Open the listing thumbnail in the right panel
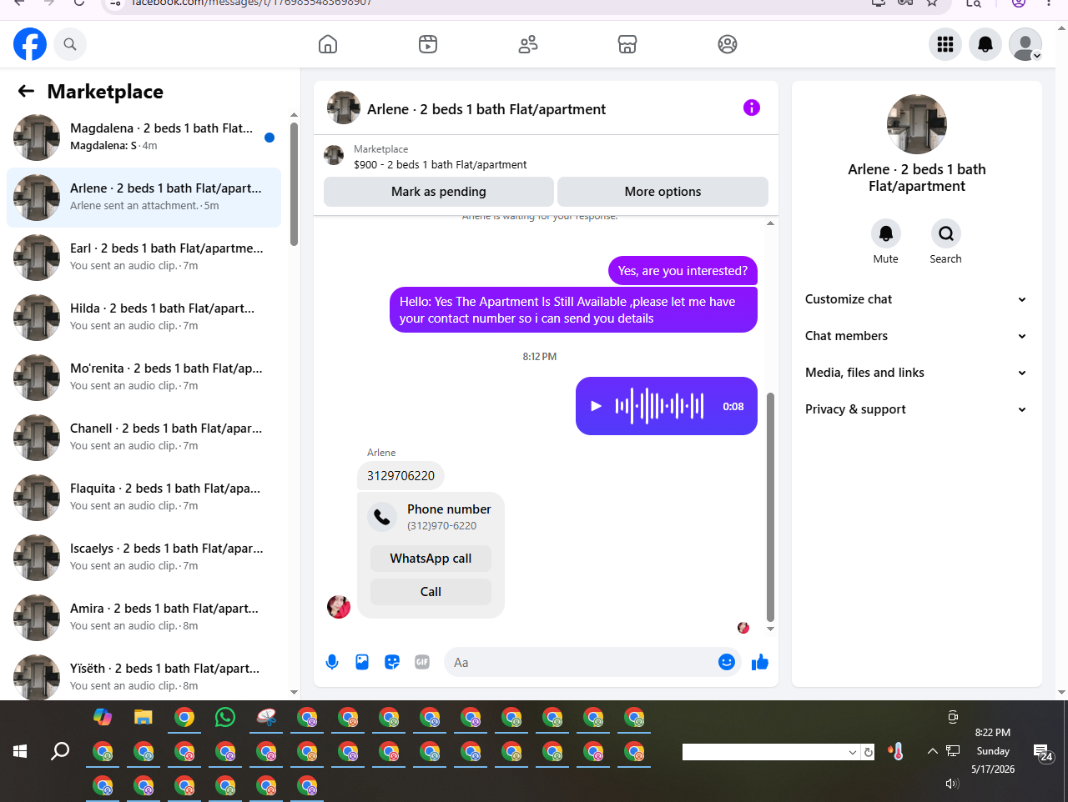Screen dimensions: 1068x802 [x=917, y=124]
